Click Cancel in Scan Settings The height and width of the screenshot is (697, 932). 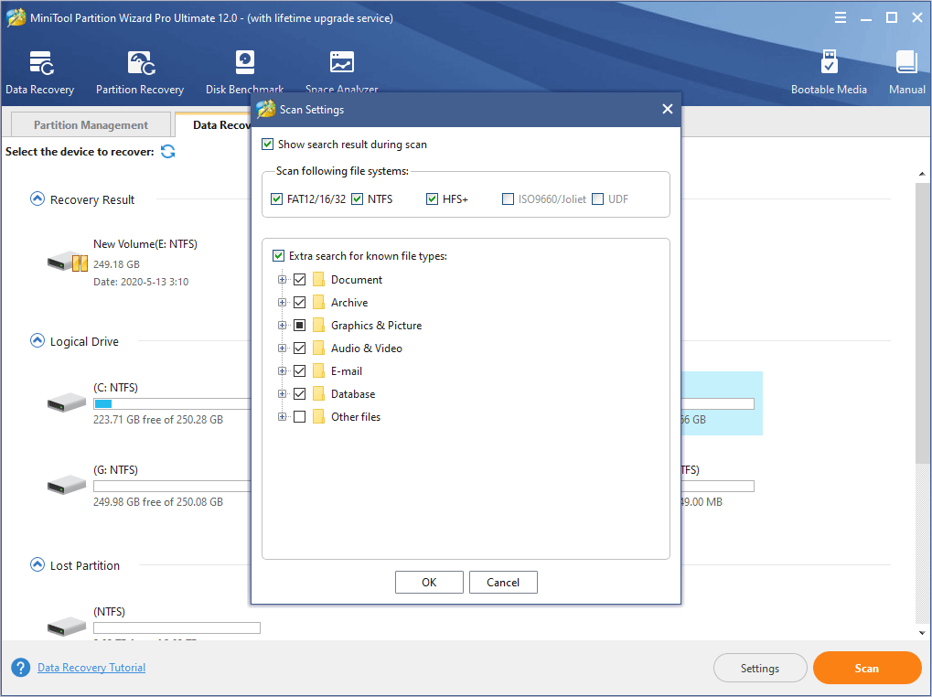[x=503, y=583]
